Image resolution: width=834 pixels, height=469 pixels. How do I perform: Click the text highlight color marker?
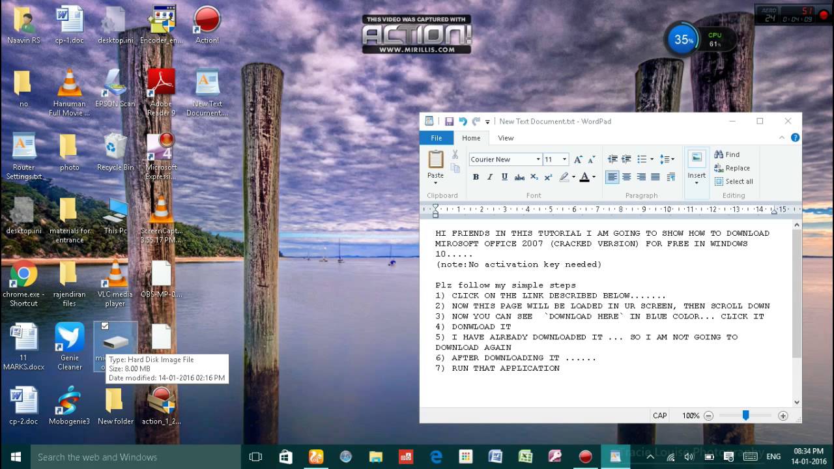[564, 177]
